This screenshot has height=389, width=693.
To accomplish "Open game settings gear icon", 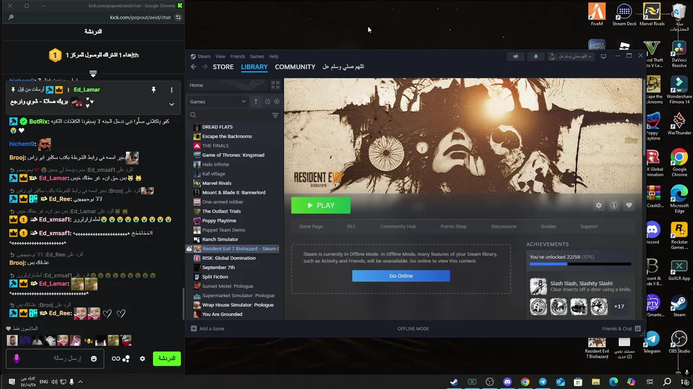I will [599, 205].
